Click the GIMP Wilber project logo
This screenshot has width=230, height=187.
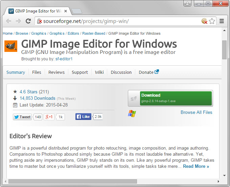(11, 46)
